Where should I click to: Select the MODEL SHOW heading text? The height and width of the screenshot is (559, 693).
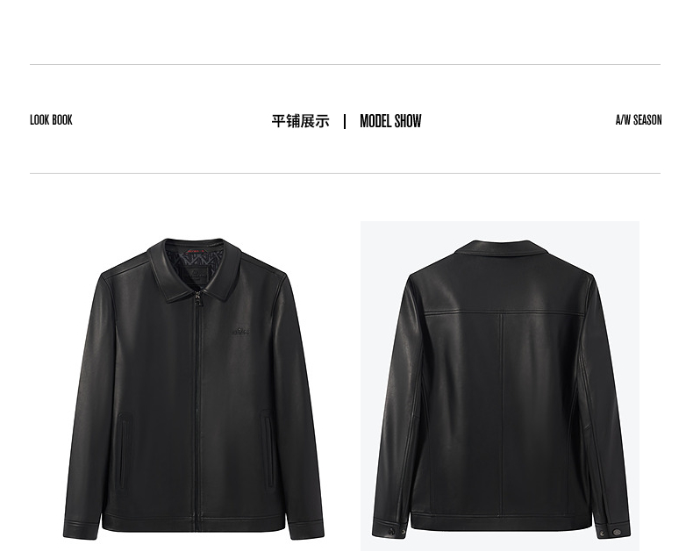point(390,121)
